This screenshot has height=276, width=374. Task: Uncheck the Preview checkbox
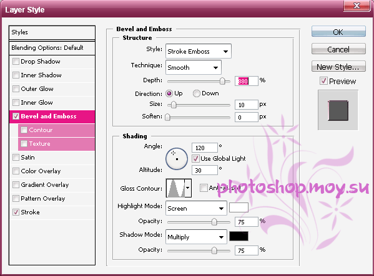[323, 81]
